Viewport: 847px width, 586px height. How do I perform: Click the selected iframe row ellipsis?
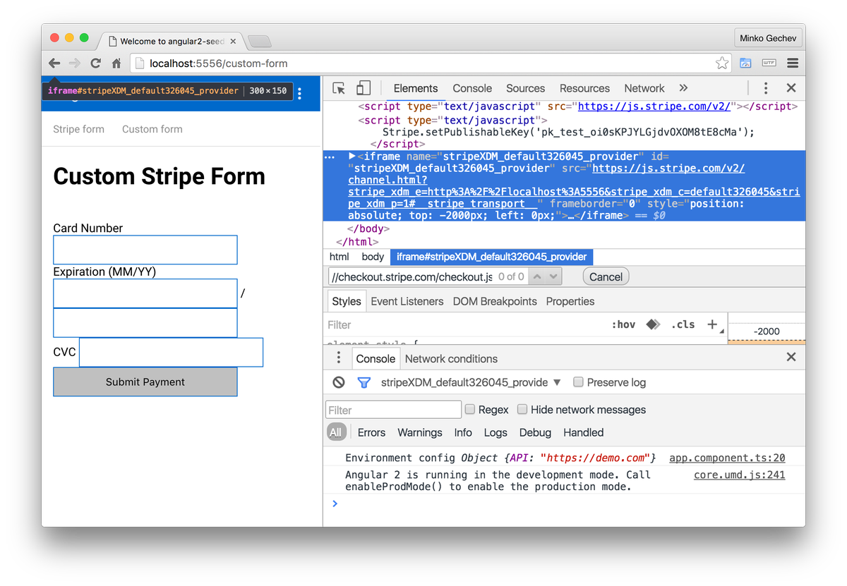click(x=330, y=157)
